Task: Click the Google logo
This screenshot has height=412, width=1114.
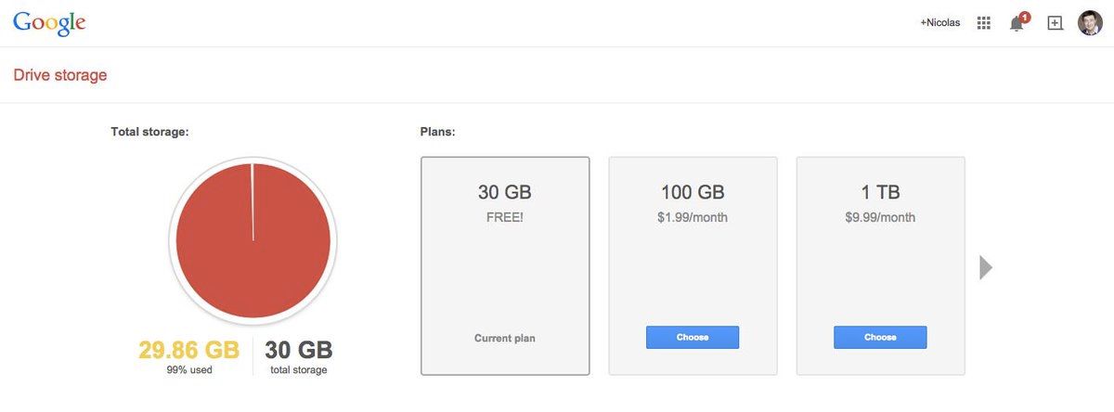Action: click(x=49, y=23)
